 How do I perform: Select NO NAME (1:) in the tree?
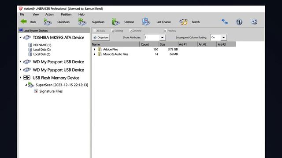click(42, 45)
